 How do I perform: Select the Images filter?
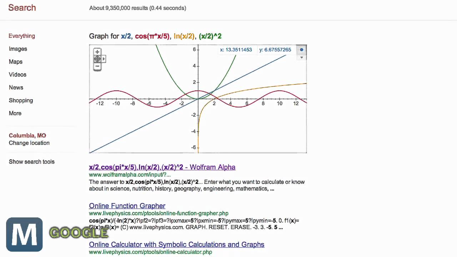[x=18, y=49]
